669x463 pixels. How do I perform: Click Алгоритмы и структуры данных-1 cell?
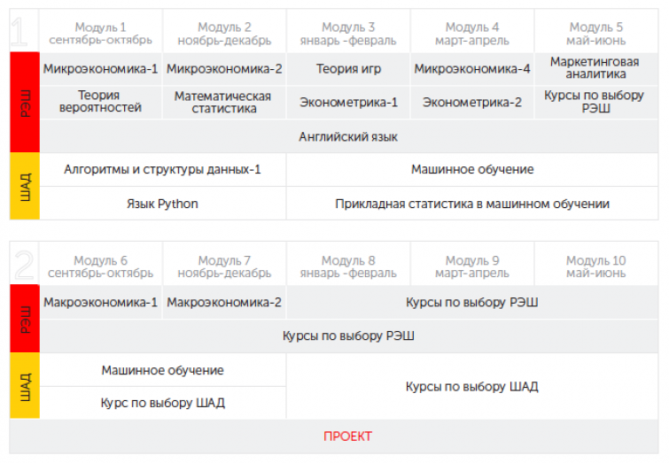click(x=162, y=170)
